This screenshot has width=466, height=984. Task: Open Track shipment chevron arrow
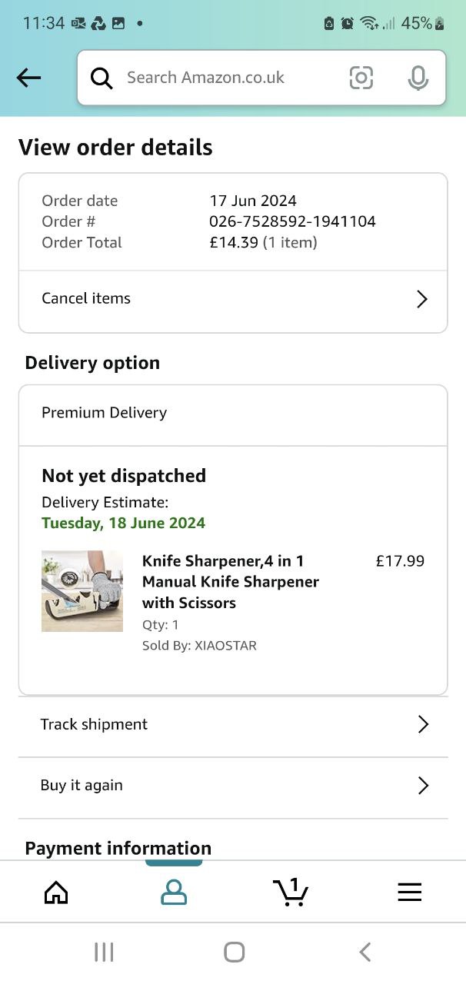click(x=422, y=724)
